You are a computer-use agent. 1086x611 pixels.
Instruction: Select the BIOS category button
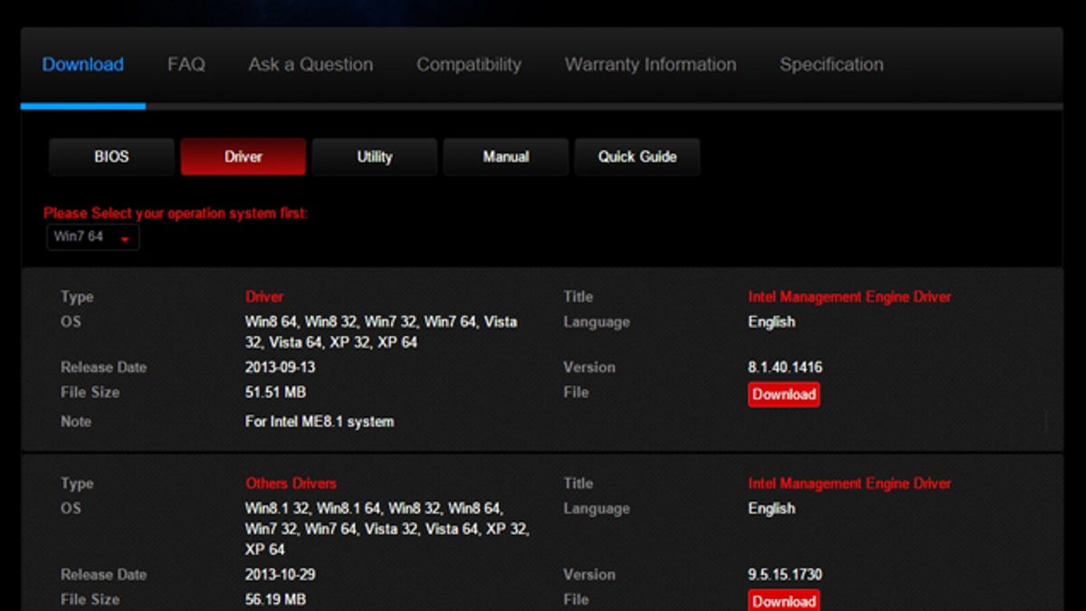click(x=111, y=157)
